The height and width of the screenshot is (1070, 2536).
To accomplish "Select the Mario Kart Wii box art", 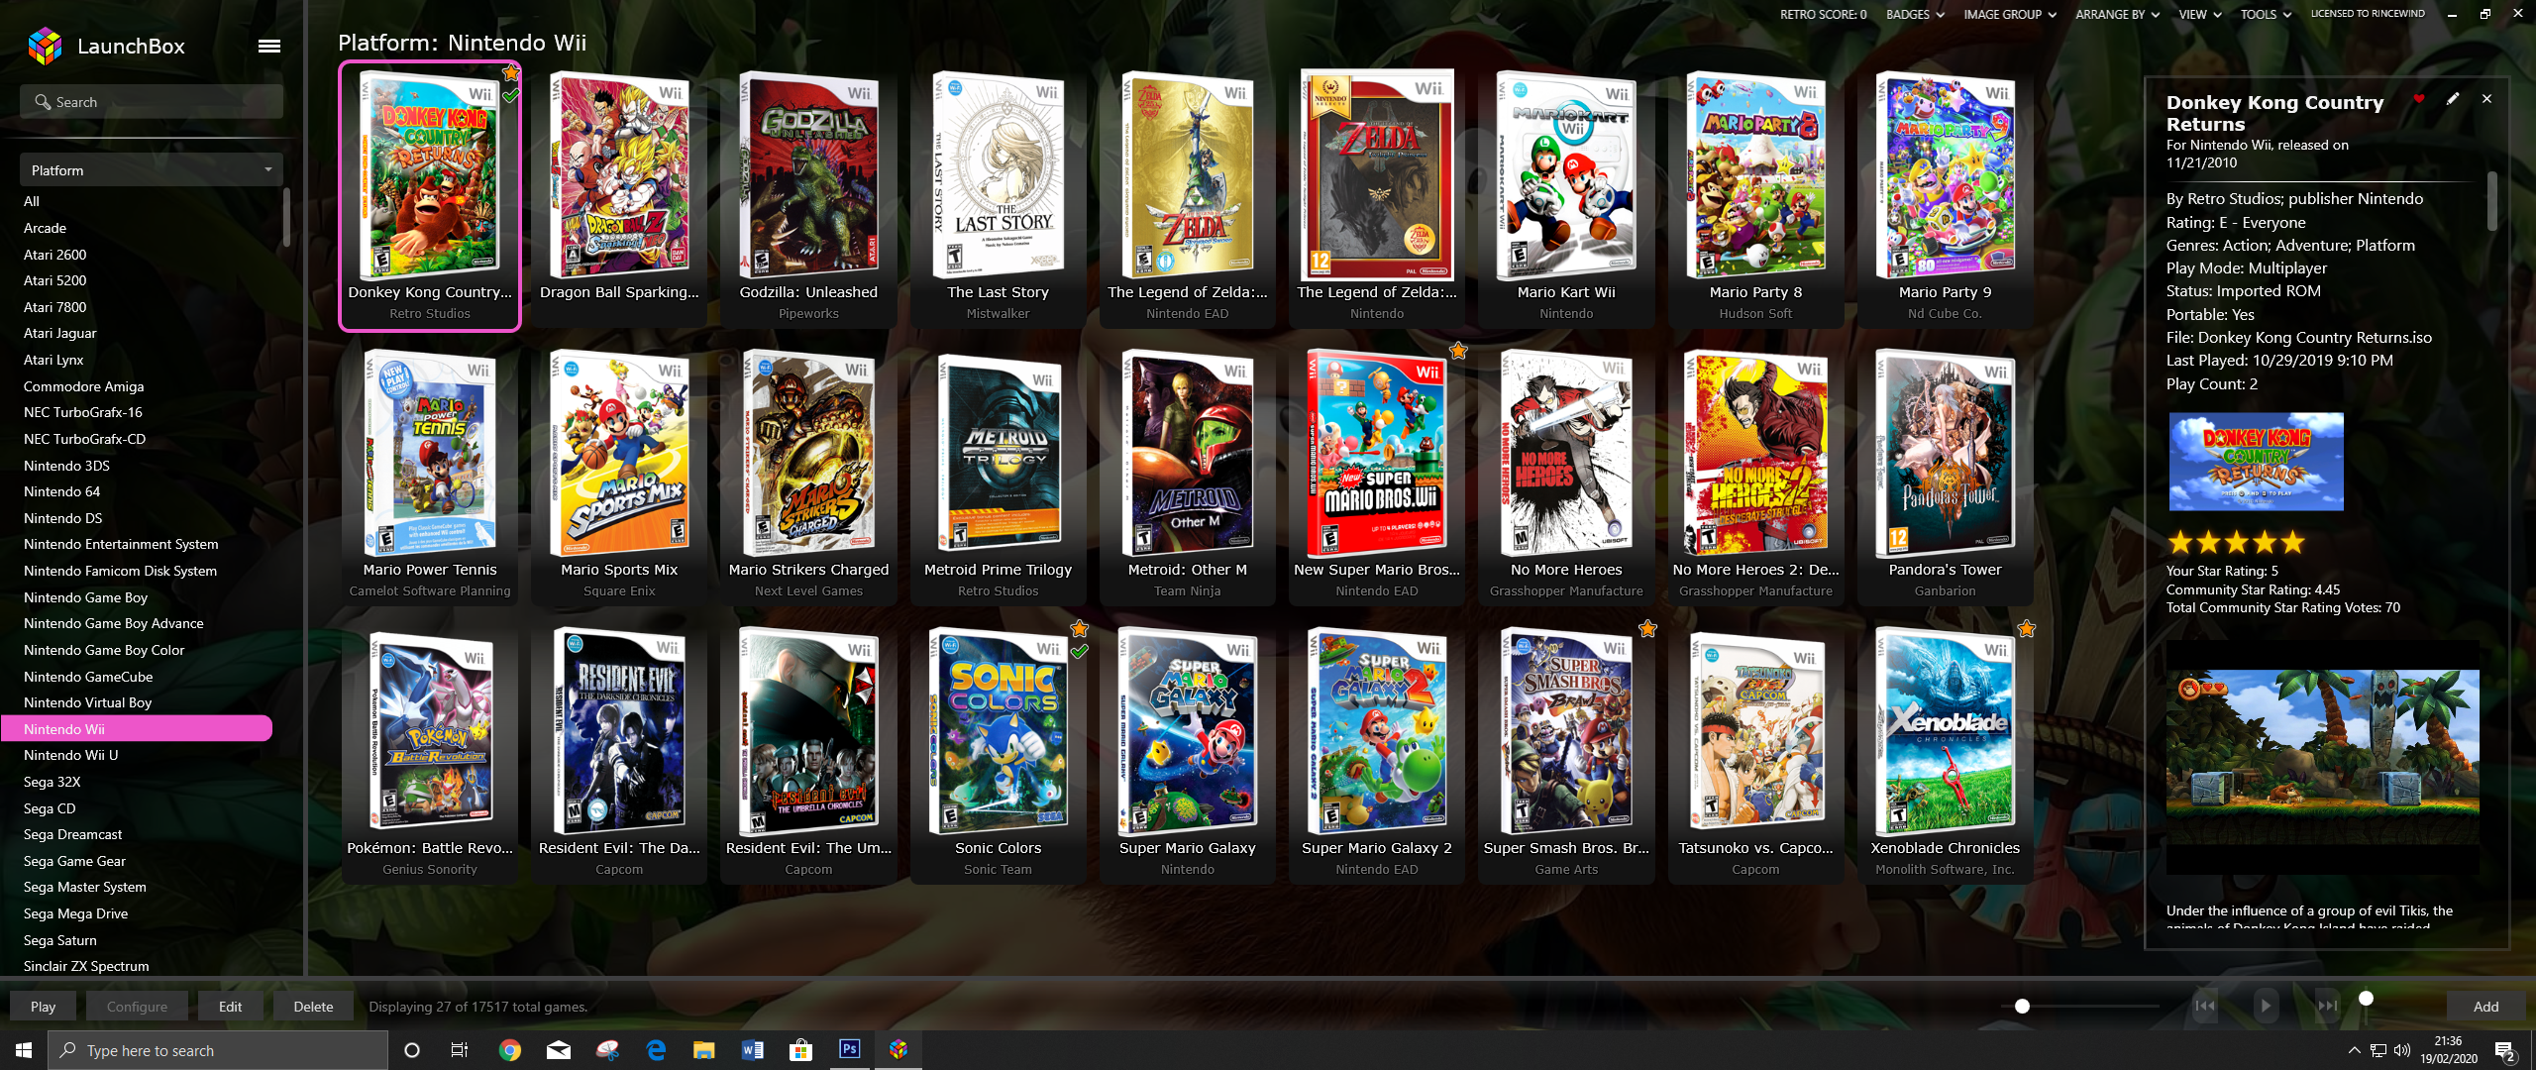I will [1566, 176].
